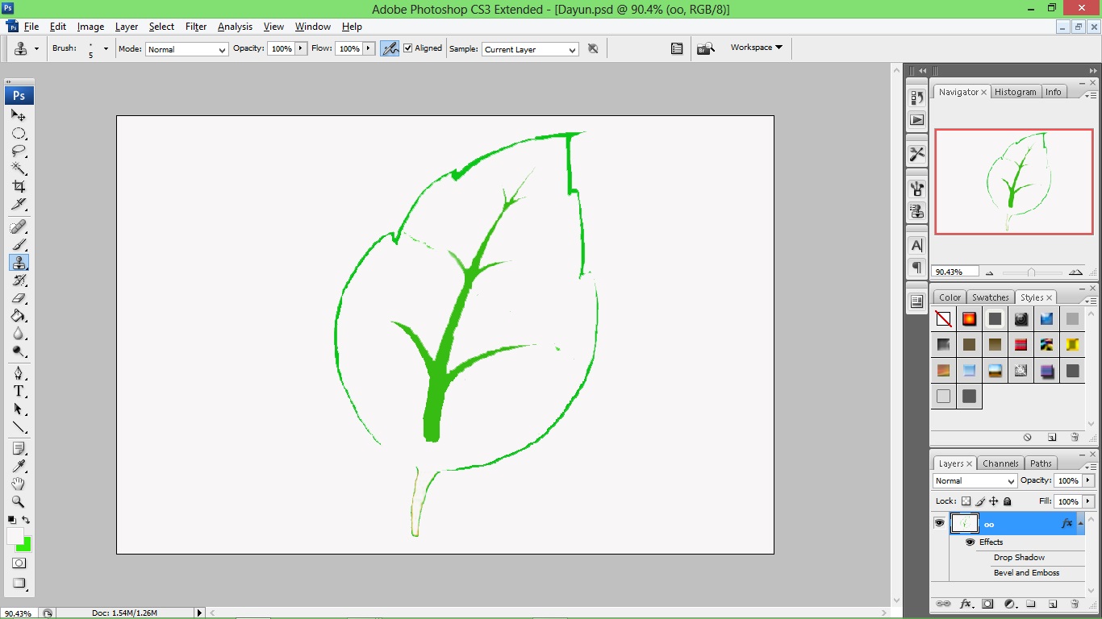1102x619 pixels.
Task: Select the Horizontal Type tool
Action: (x=18, y=392)
